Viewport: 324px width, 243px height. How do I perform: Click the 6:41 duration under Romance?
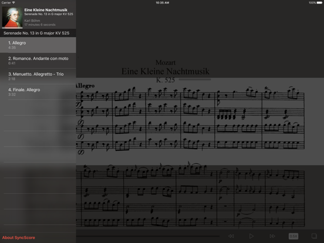[12, 63]
